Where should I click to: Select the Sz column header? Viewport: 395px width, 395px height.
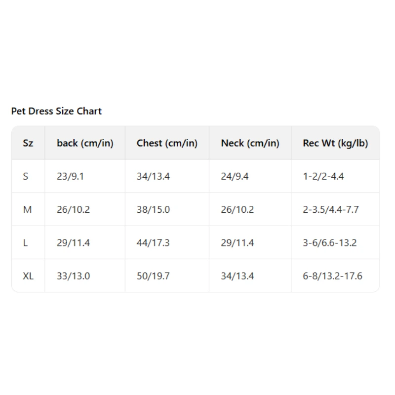(x=28, y=143)
